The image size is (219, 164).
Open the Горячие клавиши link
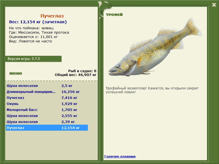tap(120, 156)
